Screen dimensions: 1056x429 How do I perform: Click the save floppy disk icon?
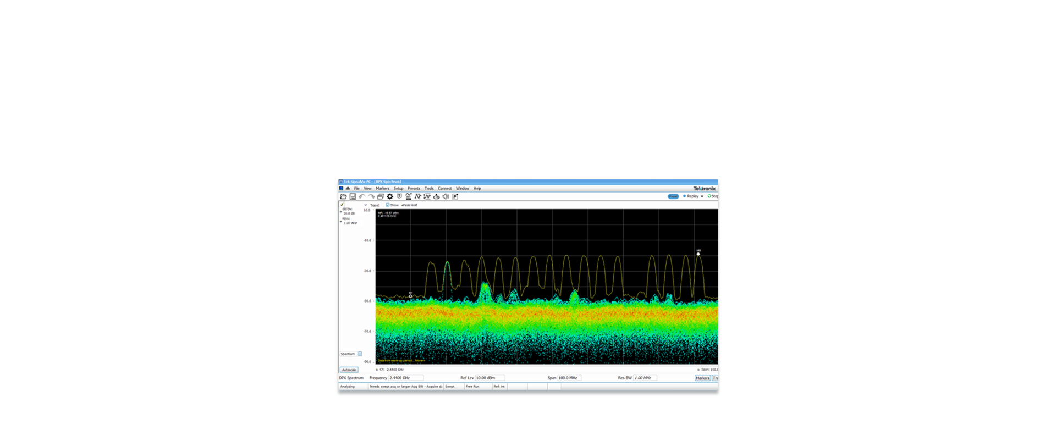coord(353,196)
